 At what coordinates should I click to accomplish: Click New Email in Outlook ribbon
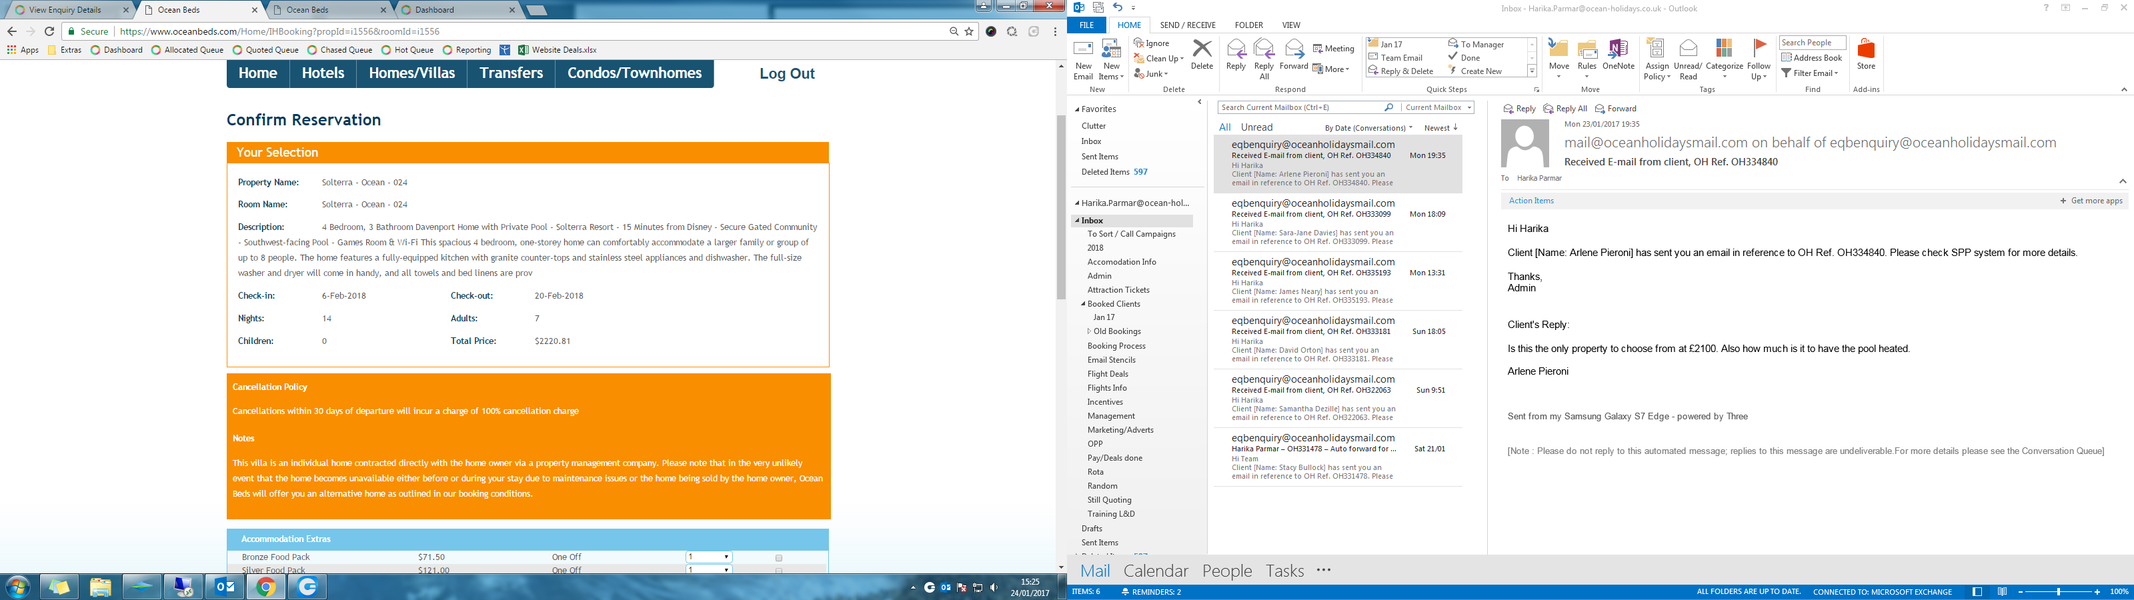pyautogui.click(x=1083, y=60)
